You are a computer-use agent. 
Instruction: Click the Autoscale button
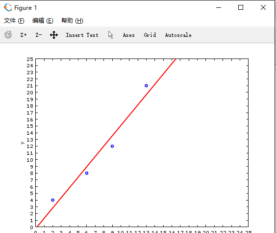click(178, 35)
